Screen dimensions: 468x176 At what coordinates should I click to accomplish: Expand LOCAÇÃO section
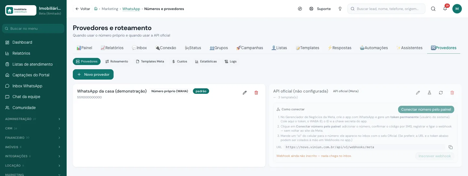tap(33, 166)
